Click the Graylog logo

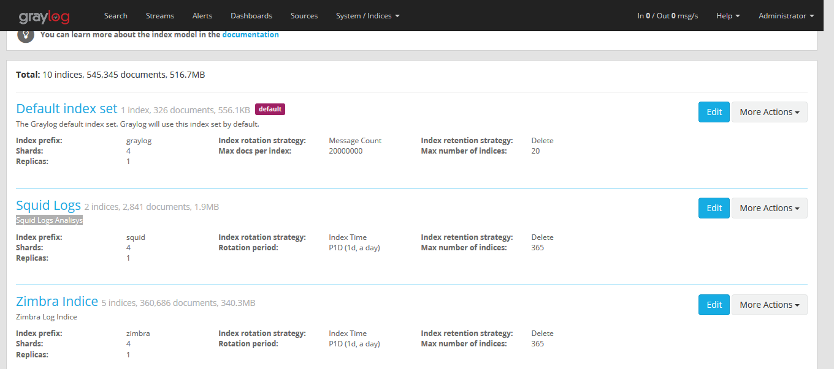45,16
